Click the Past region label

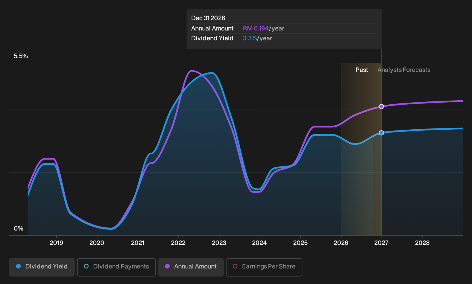pyautogui.click(x=362, y=70)
